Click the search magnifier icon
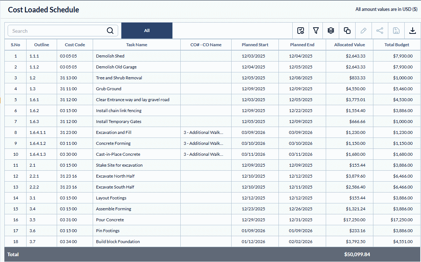This screenshot has width=421, height=262. click(110, 31)
